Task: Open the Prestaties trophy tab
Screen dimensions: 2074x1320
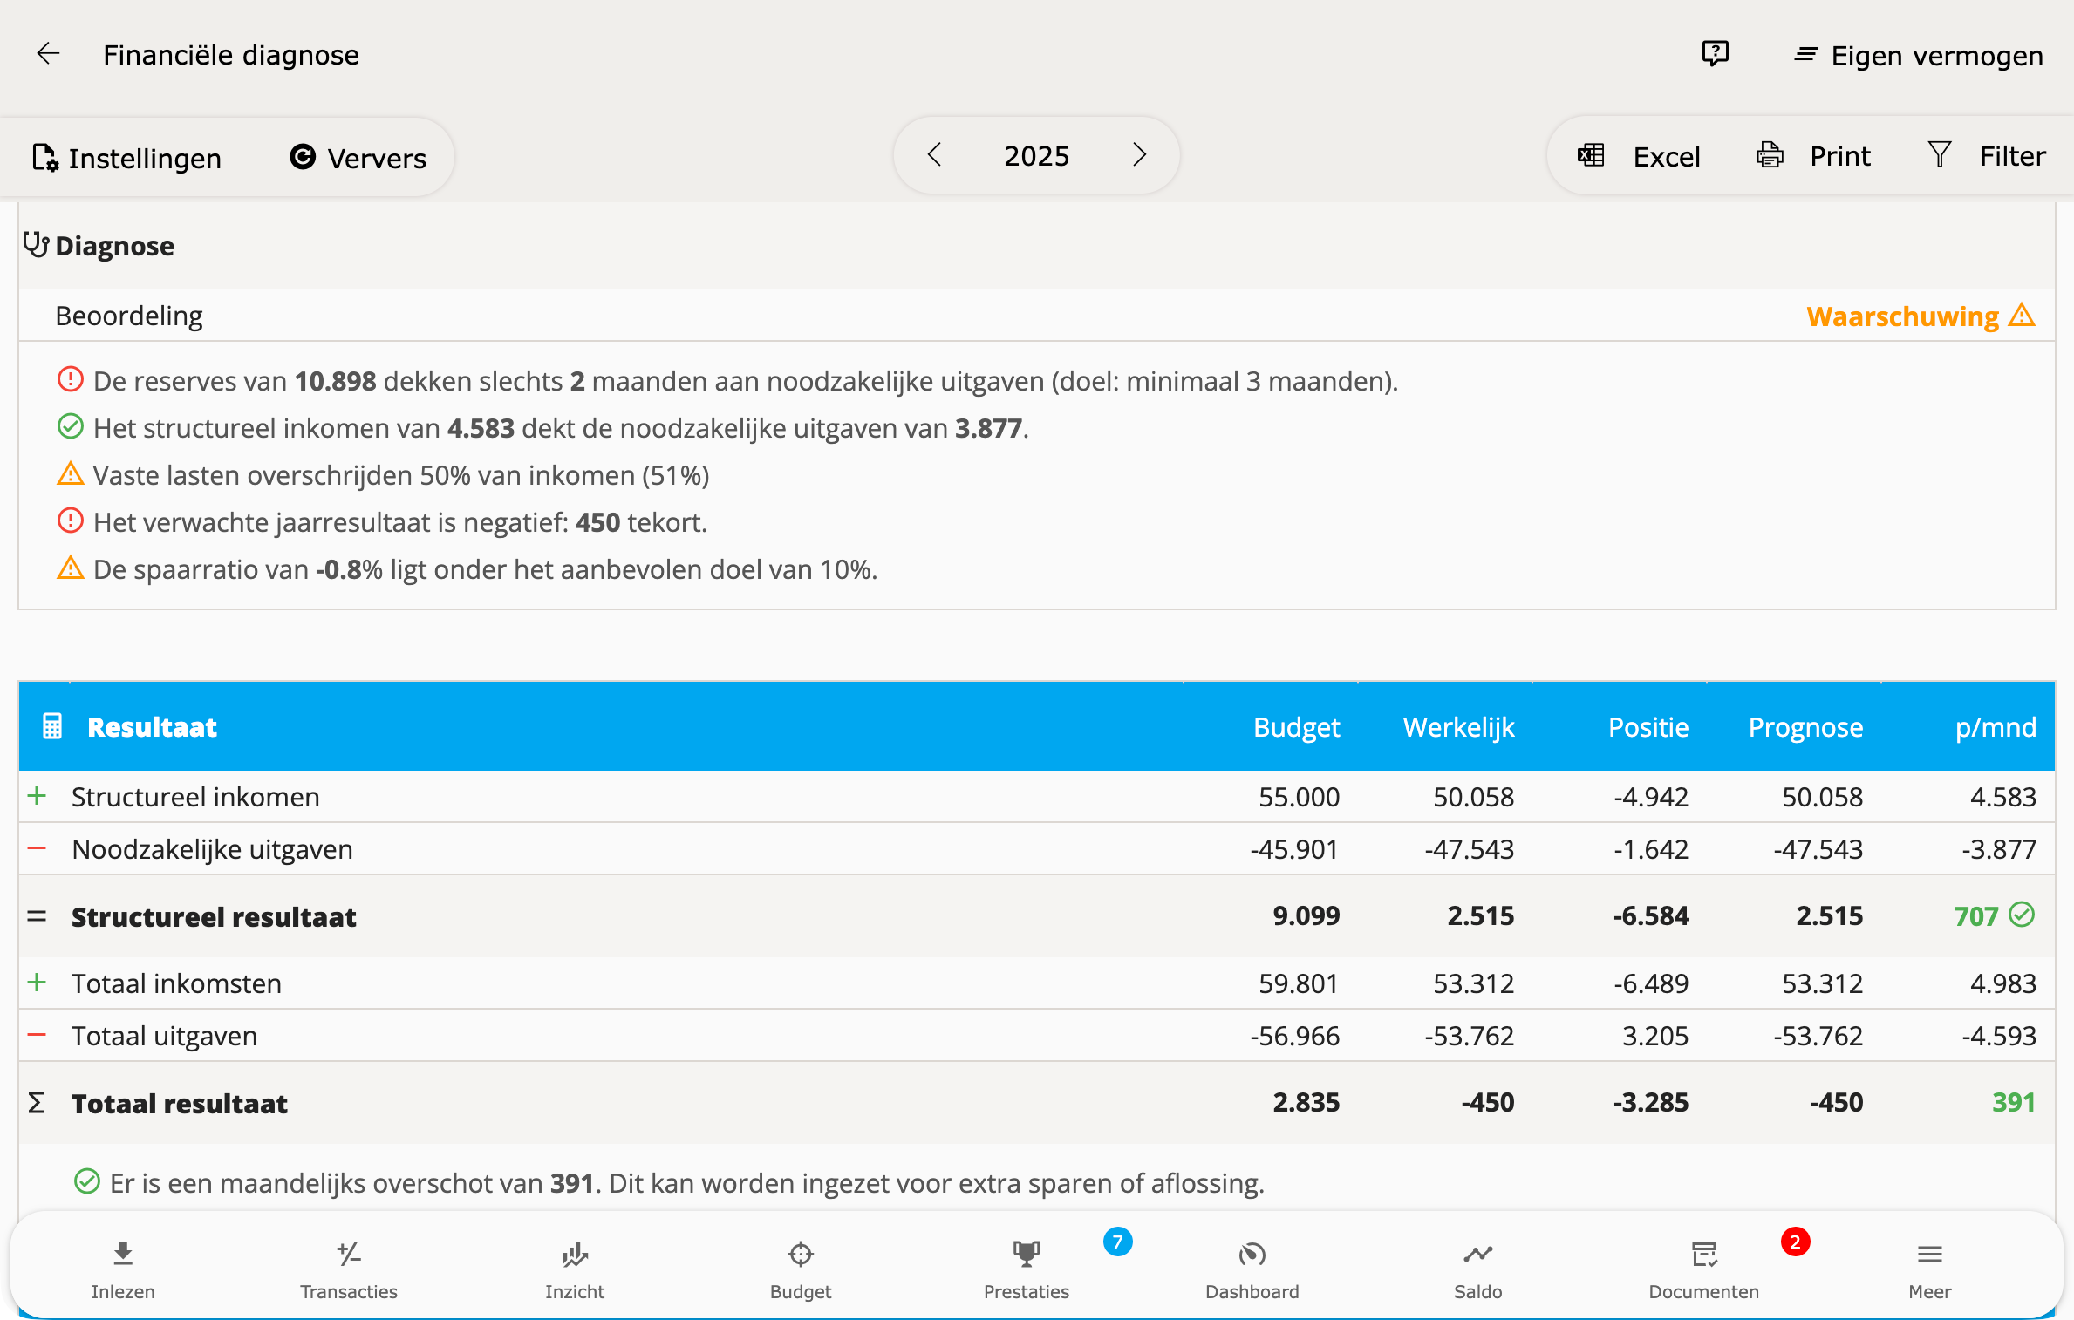Action: pyautogui.click(x=1027, y=1269)
